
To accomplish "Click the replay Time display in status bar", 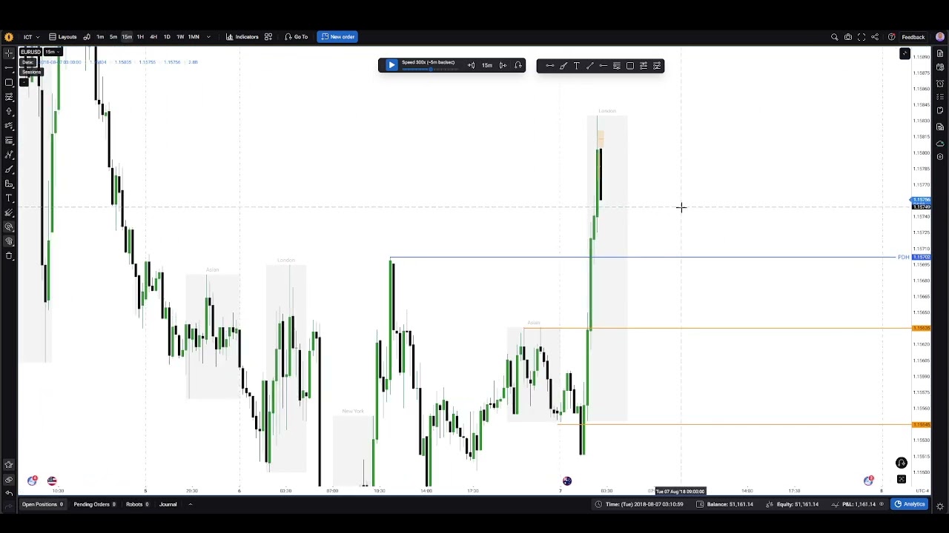I will click(x=644, y=504).
